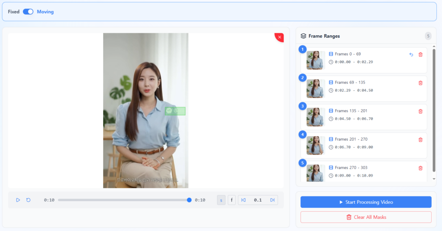Screen dimensions: 442x231
Task: Click the 0.1 step value field
Action: point(258,200)
